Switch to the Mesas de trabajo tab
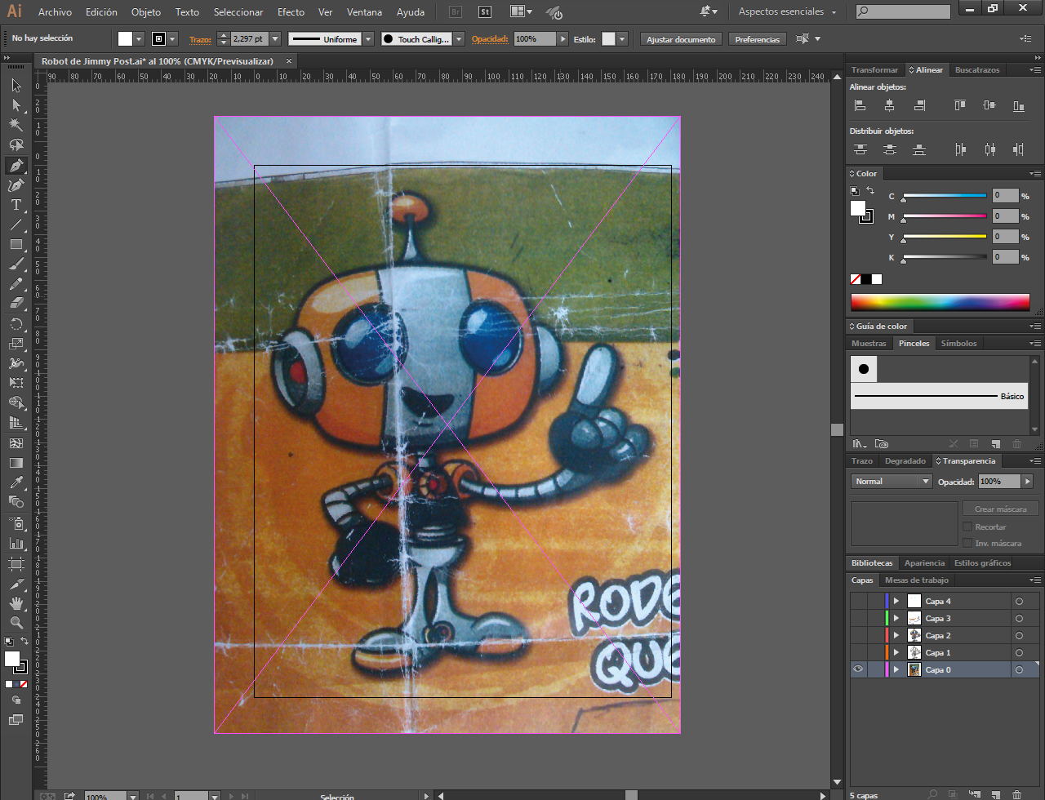This screenshot has width=1045, height=800. (x=917, y=580)
